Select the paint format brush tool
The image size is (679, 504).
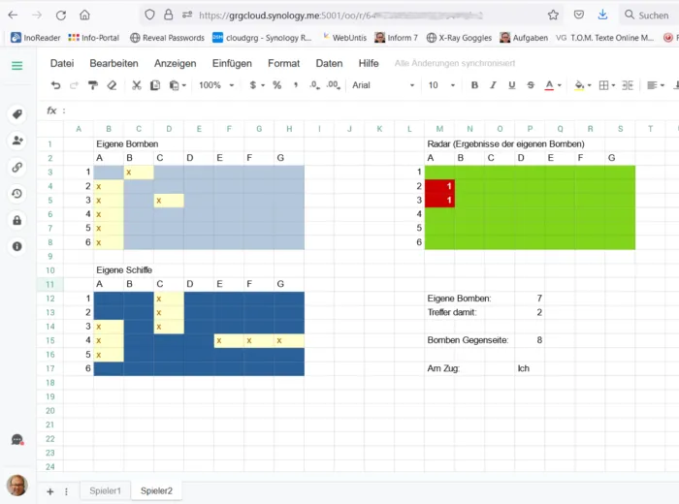point(93,85)
